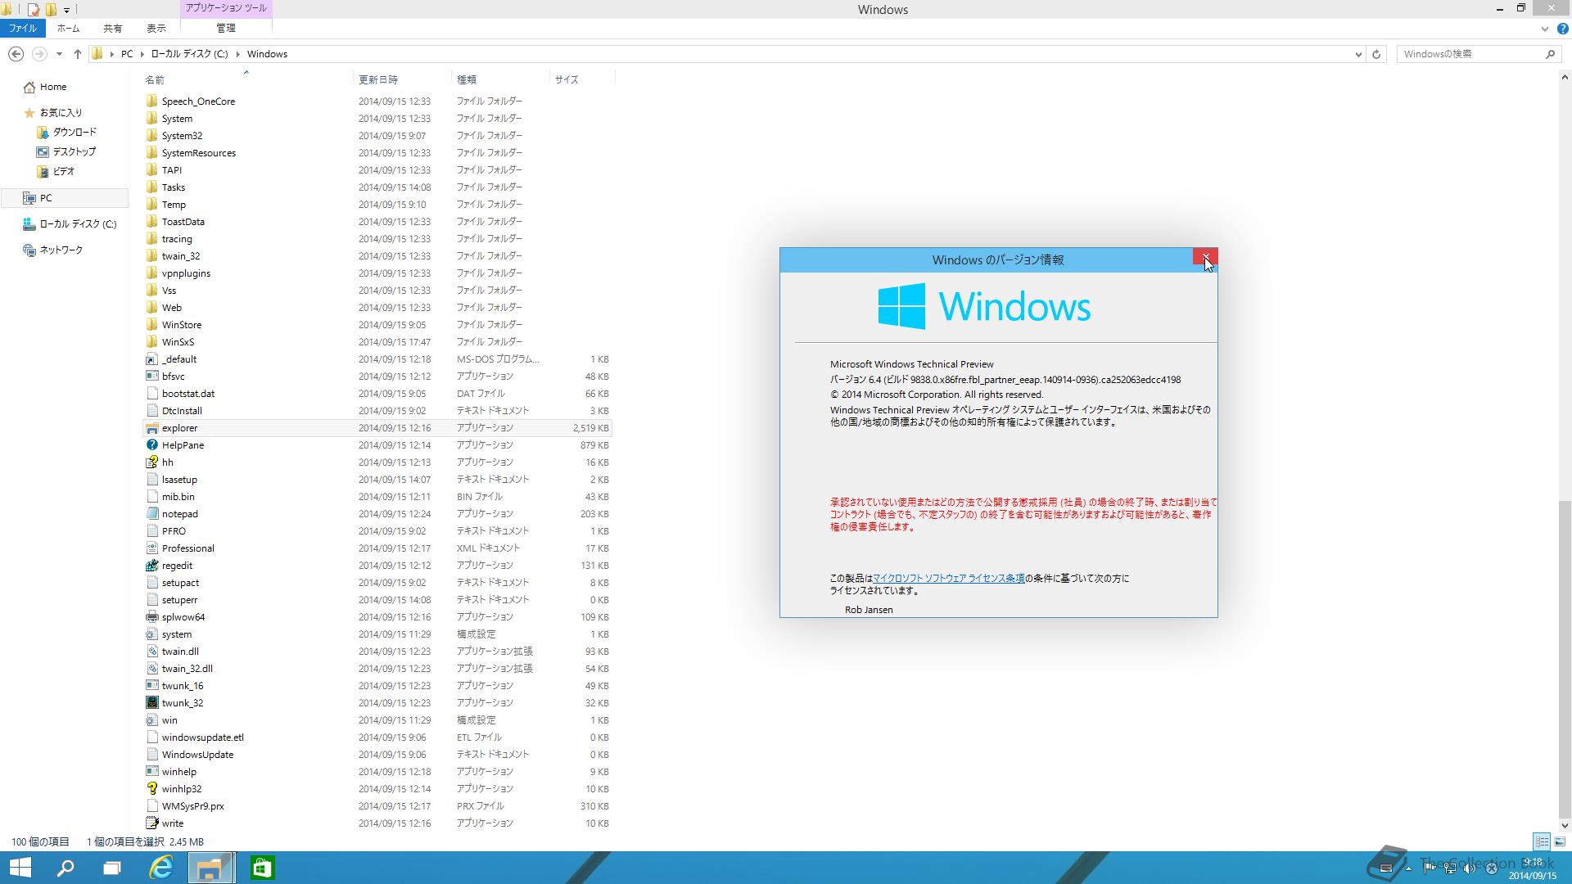1572x884 pixels.
Task: Select the System32 folder icon
Action: [151, 136]
